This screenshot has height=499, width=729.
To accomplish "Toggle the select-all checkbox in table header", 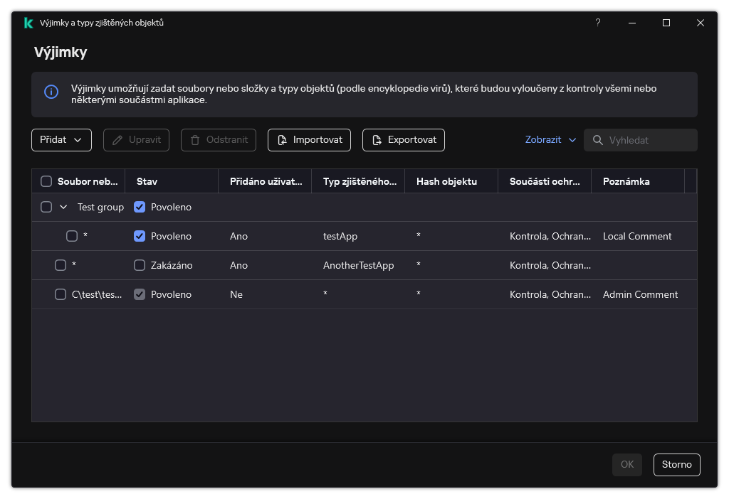I will [x=46, y=181].
